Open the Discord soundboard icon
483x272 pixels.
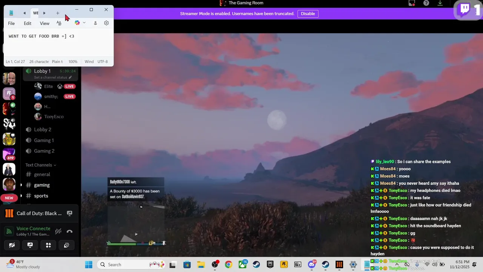66,245
